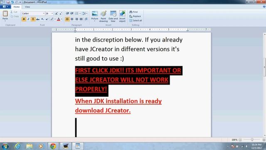Screen dimensions: 266x150
Task: Open font color dropdown arrow
Action: [62, 19]
